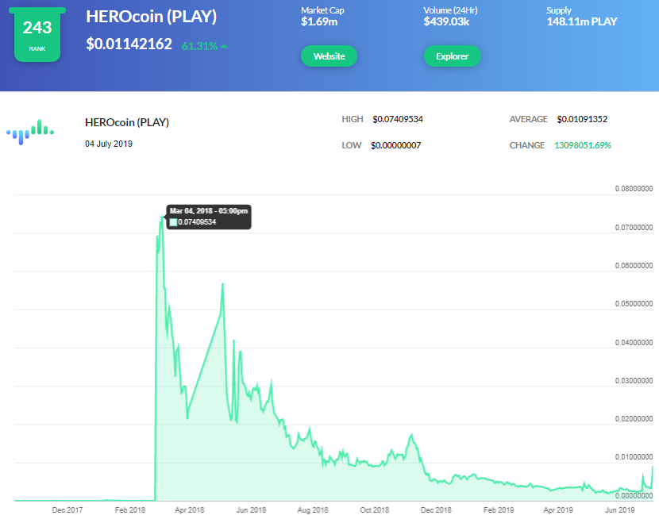Click the green swatch in chart tooltip
This screenshot has height=523, width=659.
pyautogui.click(x=173, y=222)
